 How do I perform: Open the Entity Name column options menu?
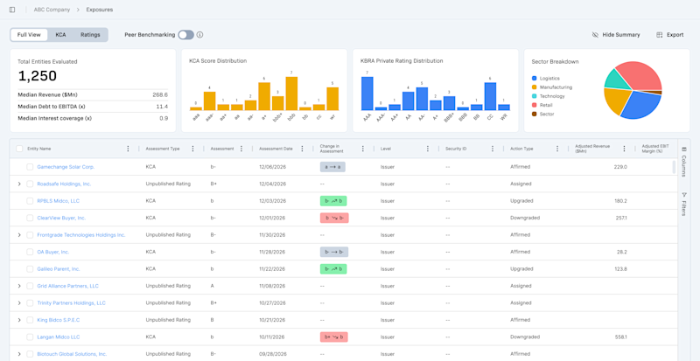[128, 149]
